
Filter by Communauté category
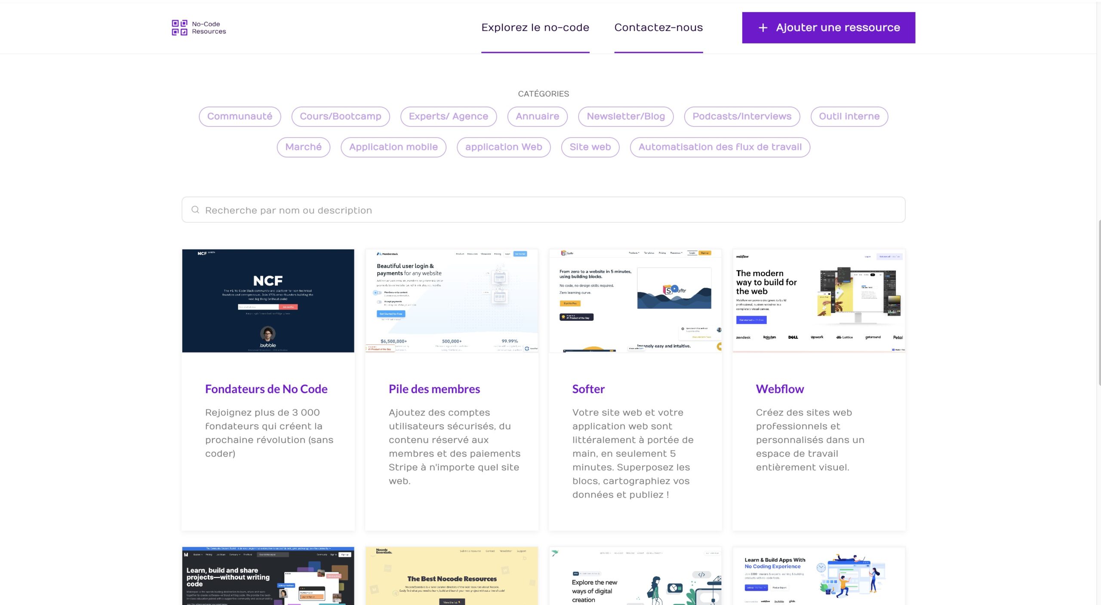click(240, 117)
